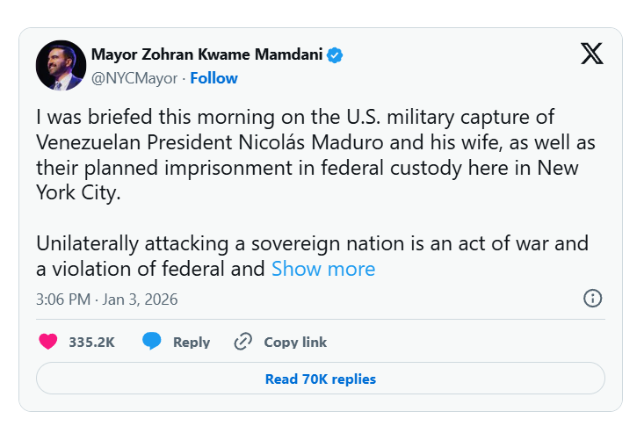The height and width of the screenshot is (426, 644).
Task: Click the 3:06 PM time text
Action: [x=62, y=300]
